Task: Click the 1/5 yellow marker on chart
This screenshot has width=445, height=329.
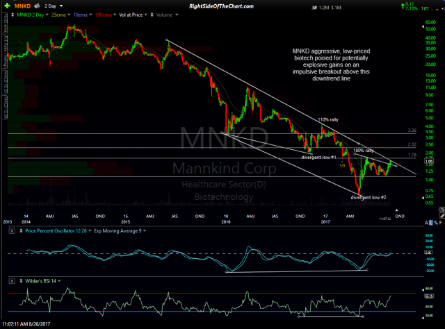Action: pos(342,165)
